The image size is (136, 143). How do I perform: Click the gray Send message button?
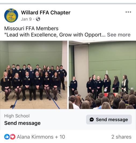click(x=109, y=119)
